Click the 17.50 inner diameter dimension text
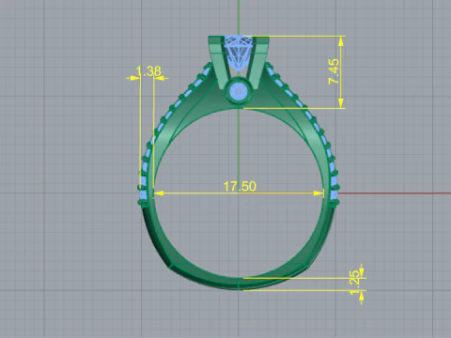The width and height of the screenshot is (451, 338). point(240,186)
